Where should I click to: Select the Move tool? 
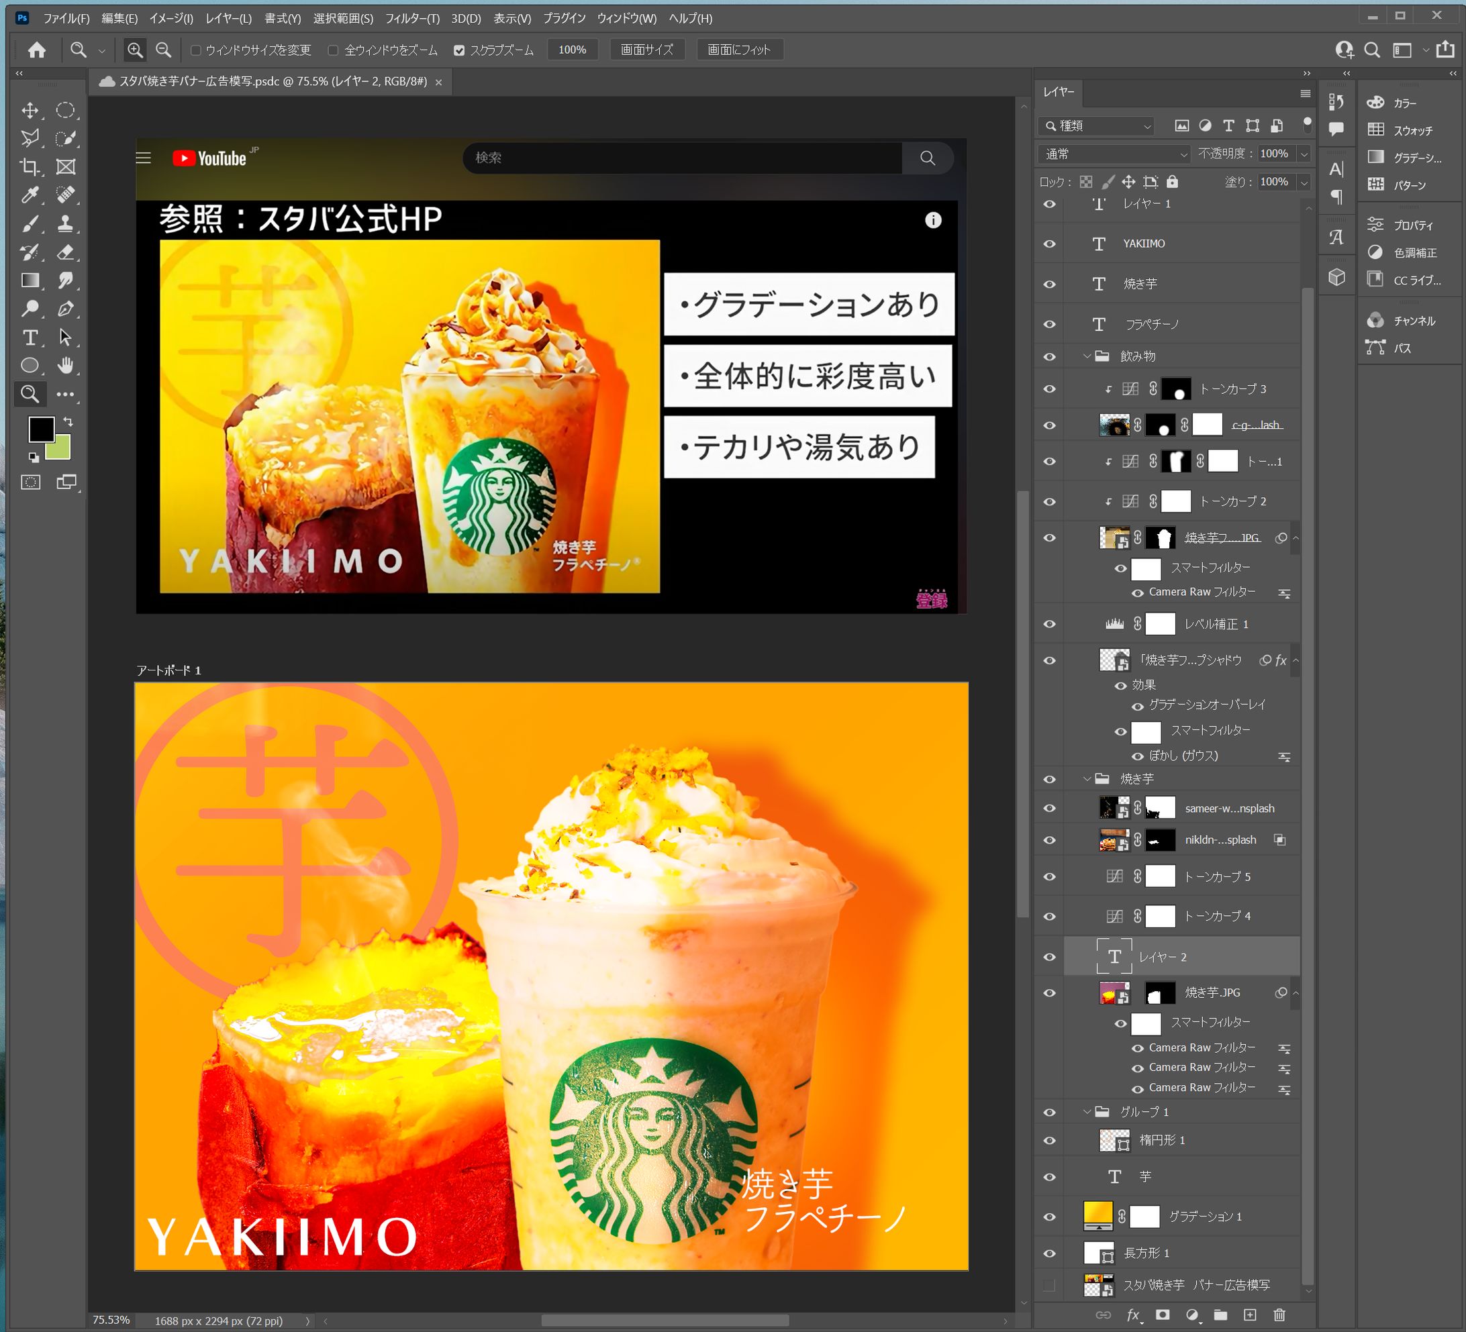click(x=30, y=110)
